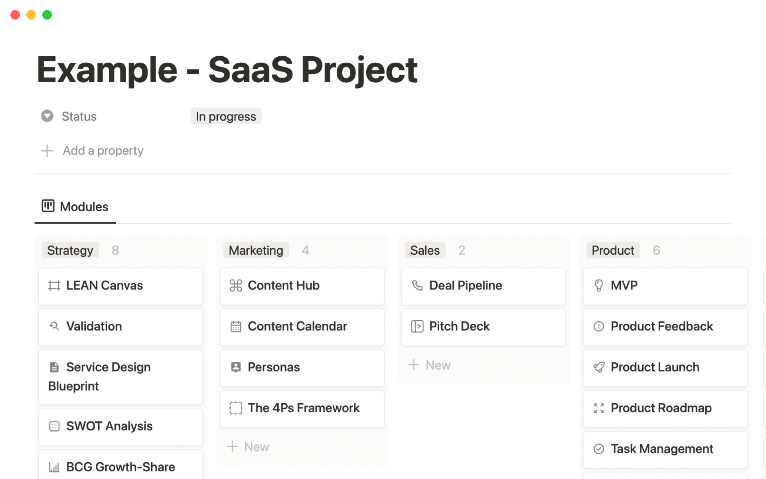766x479 pixels.
Task: Click the Product Roadmap expand-arrows icon
Action: pos(598,408)
